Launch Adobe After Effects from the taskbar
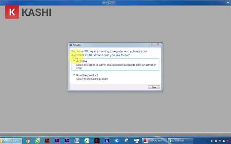The height and width of the screenshot is (144, 231). [67, 141]
